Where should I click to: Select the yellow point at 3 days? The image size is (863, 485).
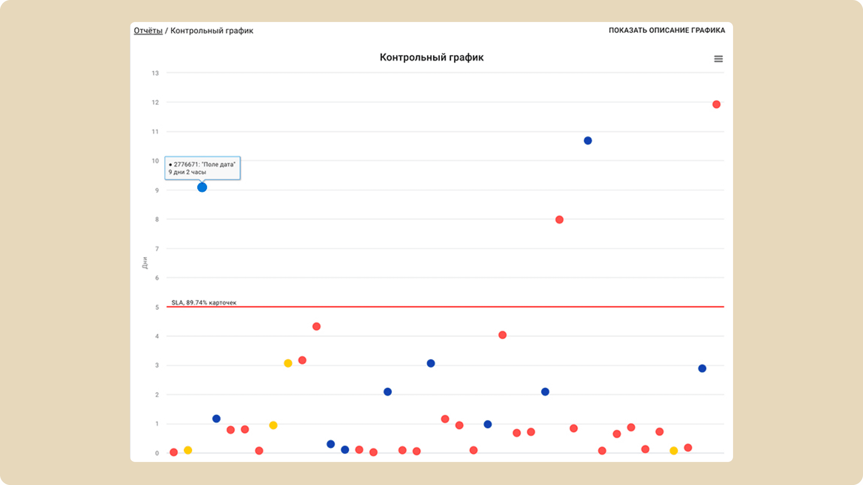(288, 363)
